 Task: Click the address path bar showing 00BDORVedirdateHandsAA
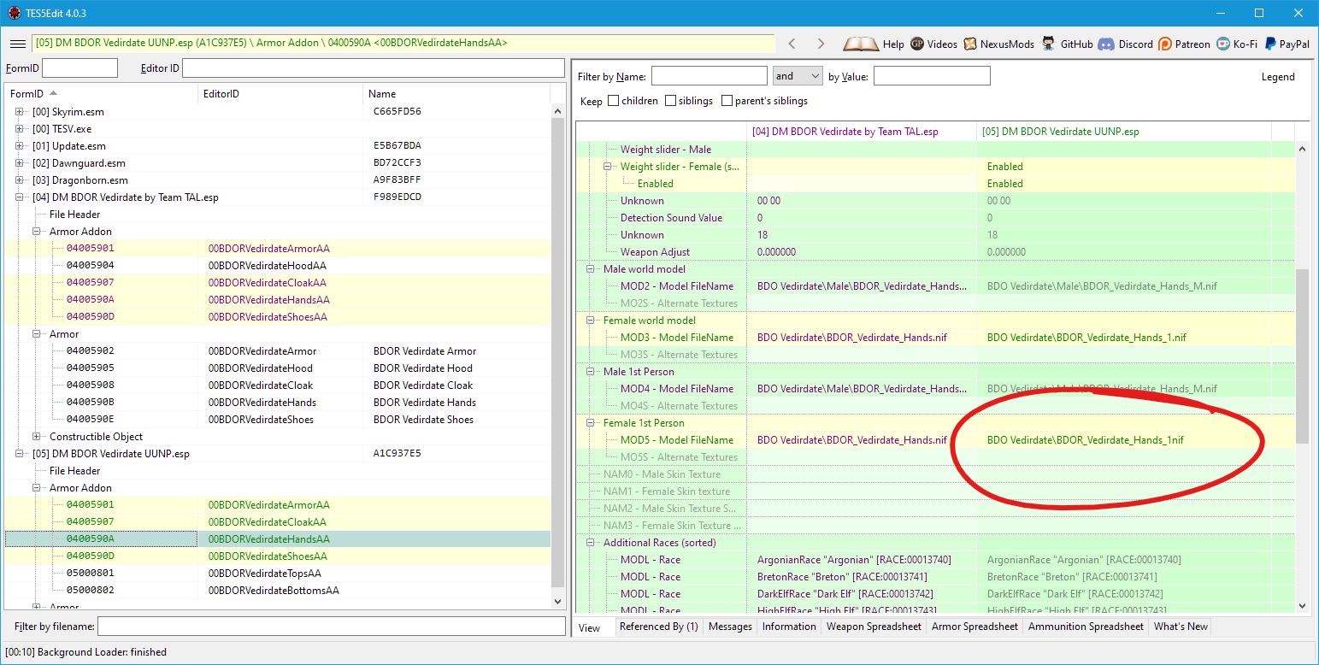point(403,44)
